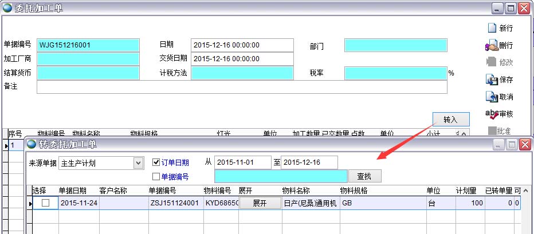This screenshot has width=534, height=234.
Task: Click the 保存 (save) icon
Action: pyautogui.click(x=491, y=80)
